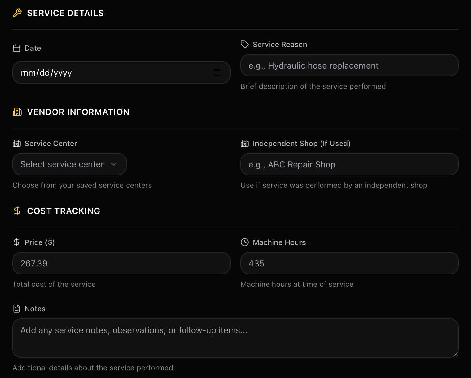Screen dimensions: 471x378
Task: Click the Machine Hours field showing 435
Action: [349, 263]
